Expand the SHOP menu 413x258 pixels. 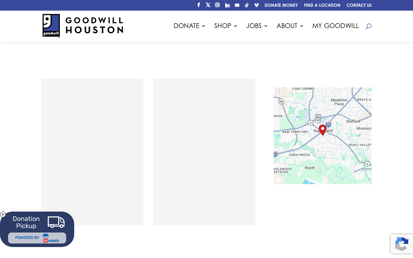click(226, 26)
